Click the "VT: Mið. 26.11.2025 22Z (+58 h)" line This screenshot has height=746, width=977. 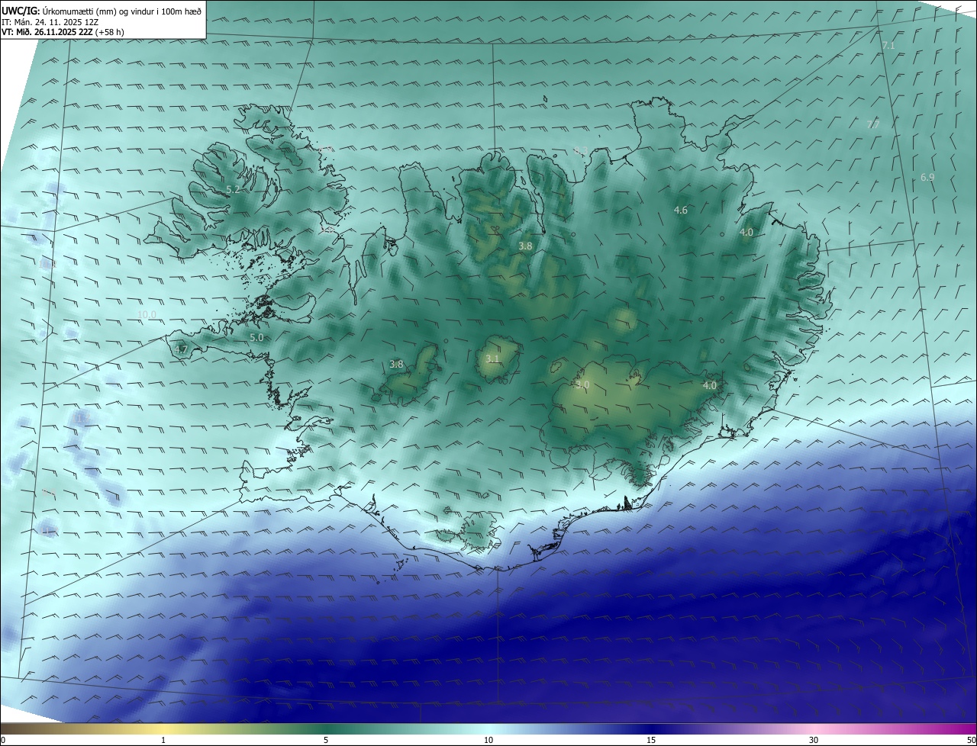pyautogui.click(x=63, y=32)
